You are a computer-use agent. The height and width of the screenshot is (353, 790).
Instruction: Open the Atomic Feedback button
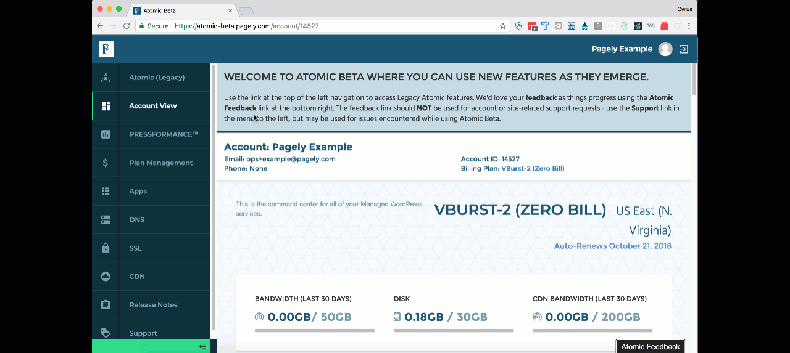tap(651, 346)
